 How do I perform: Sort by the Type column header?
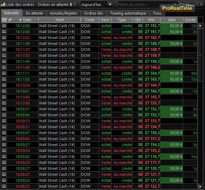(122, 20)
